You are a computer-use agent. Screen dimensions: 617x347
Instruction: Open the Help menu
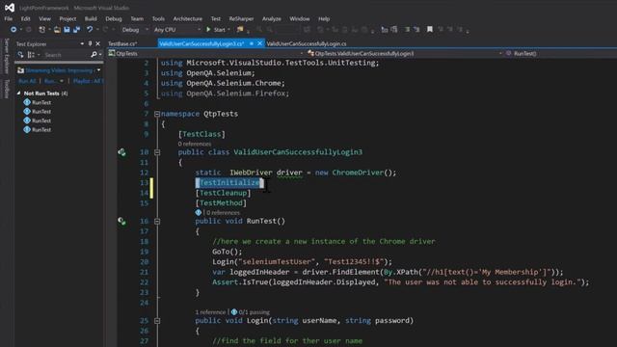tap(324, 18)
